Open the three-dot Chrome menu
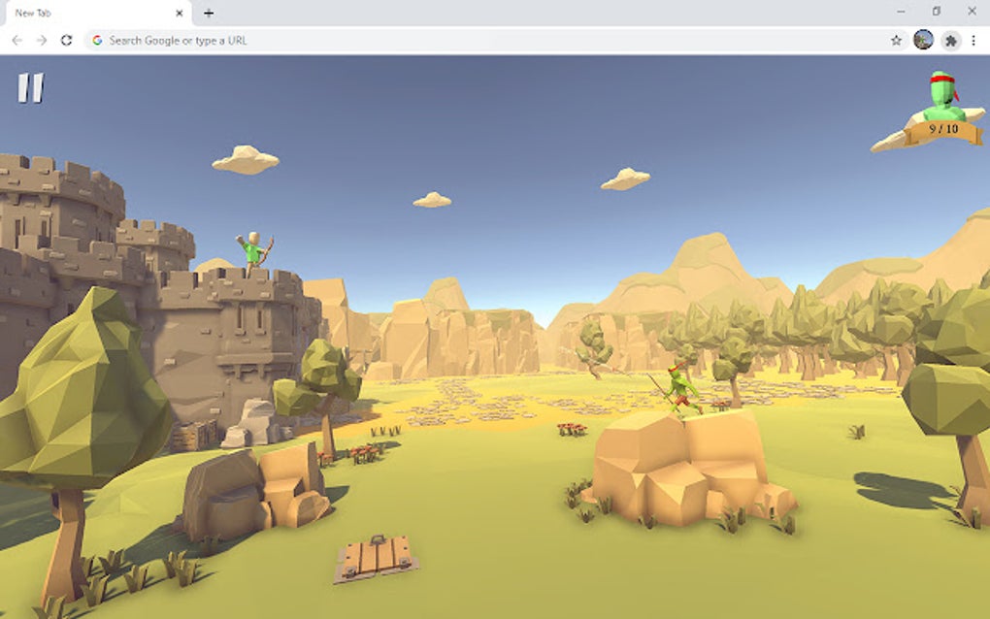 point(975,41)
